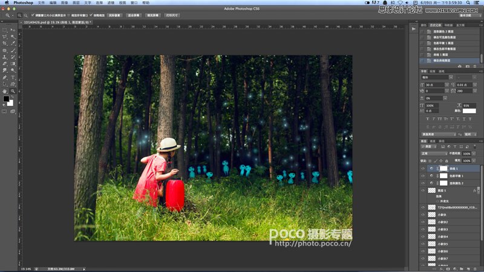Click the macOS Spotlight search icon
Image resolution: width=484 pixels, height=272 pixels.
point(468,2)
